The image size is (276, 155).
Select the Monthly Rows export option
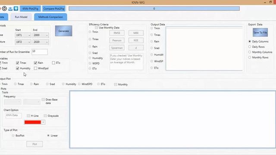pyautogui.click(x=250, y=57)
